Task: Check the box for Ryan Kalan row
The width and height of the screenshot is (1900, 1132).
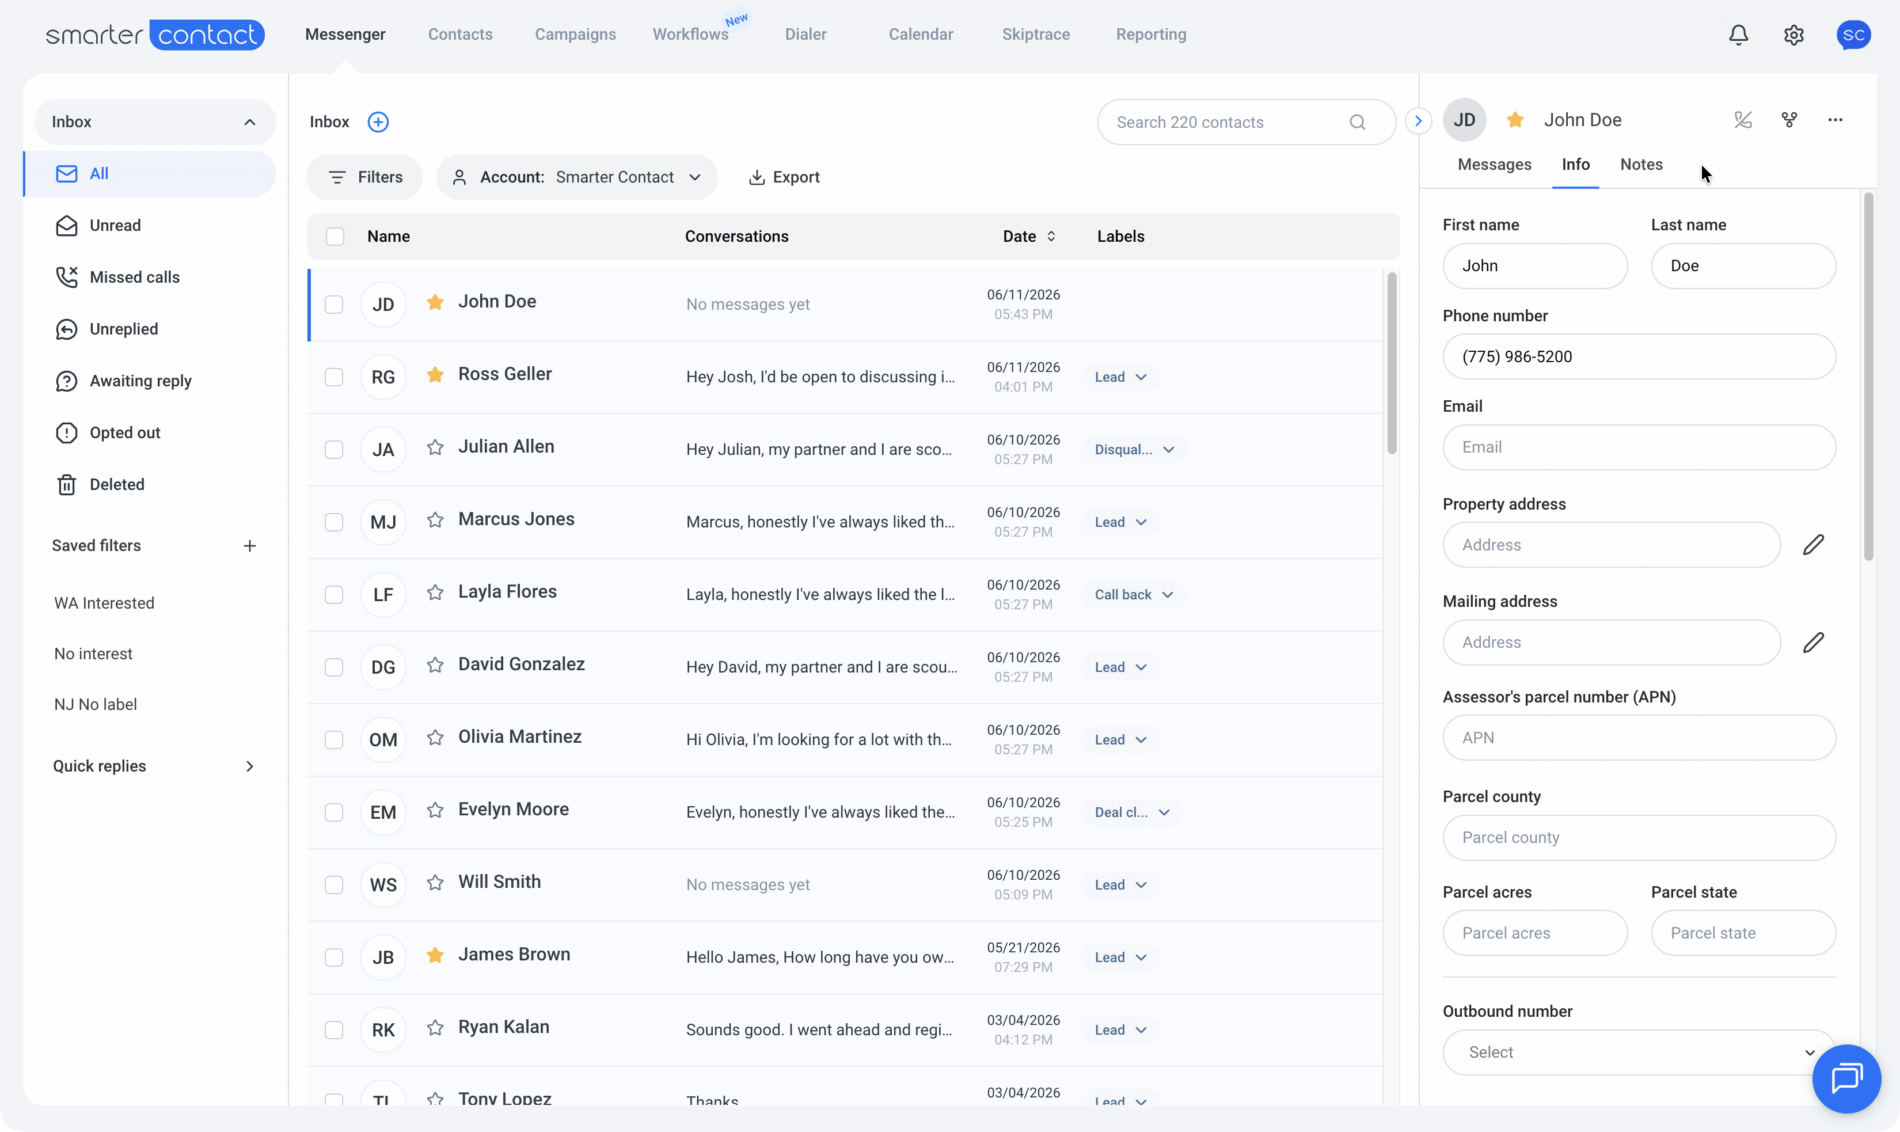Action: (x=334, y=1030)
